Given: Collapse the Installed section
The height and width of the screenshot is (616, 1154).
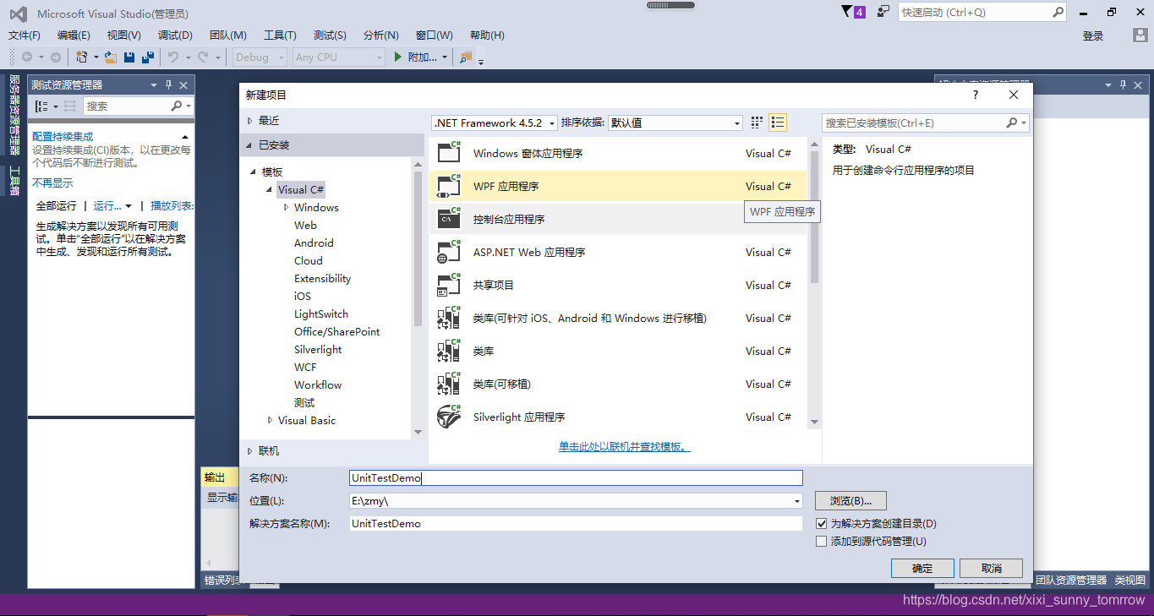Looking at the screenshot, I should pos(249,145).
